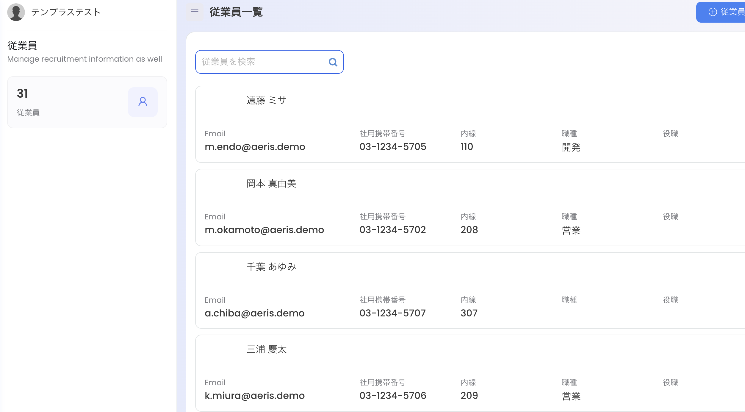This screenshot has width=745, height=412.
Task: Open the hamburger menu icon
Action: (x=194, y=12)
